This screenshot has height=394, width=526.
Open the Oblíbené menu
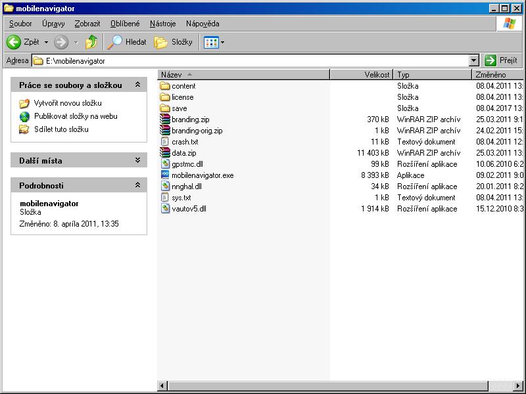click(125, 24)
